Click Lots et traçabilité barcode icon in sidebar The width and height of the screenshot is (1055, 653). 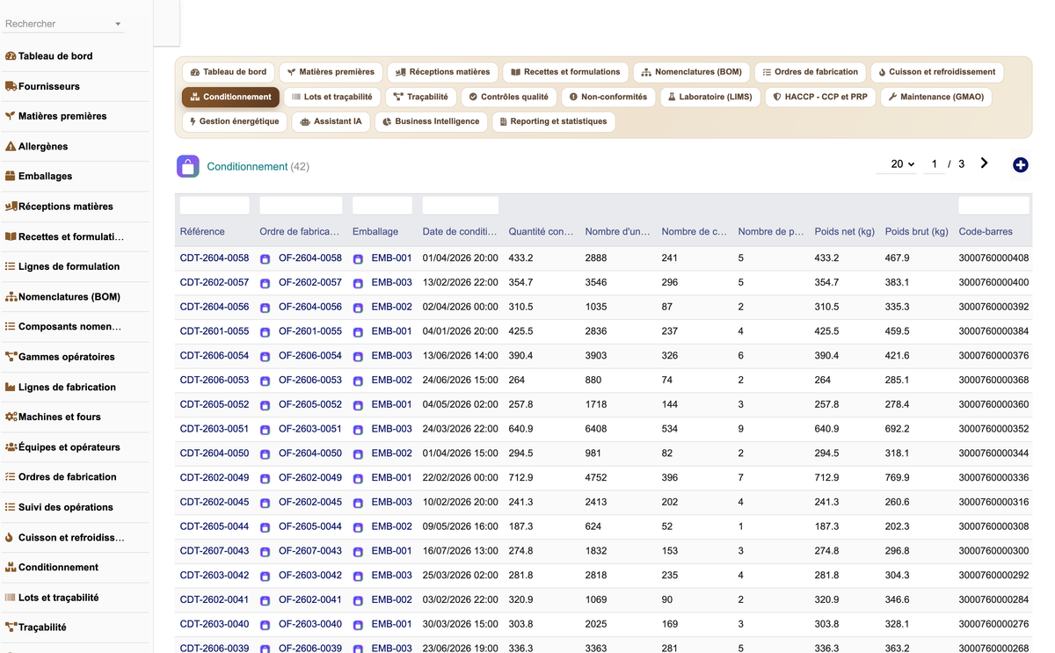tap(11, 598)
